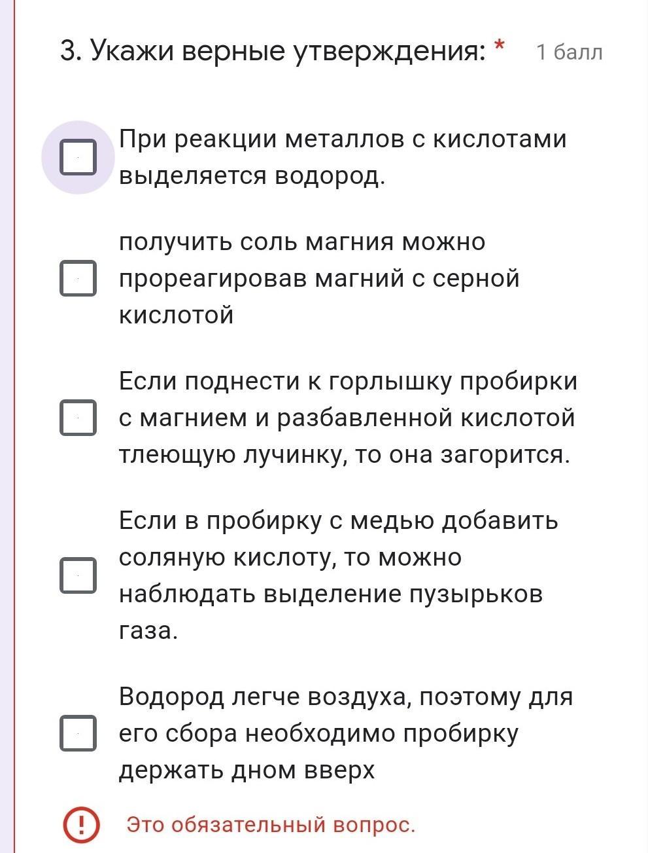Viewport: 648px width, 853px height.
Task: Click 'Это обязательный вопрос.' error message
Action: coord(271,825)
